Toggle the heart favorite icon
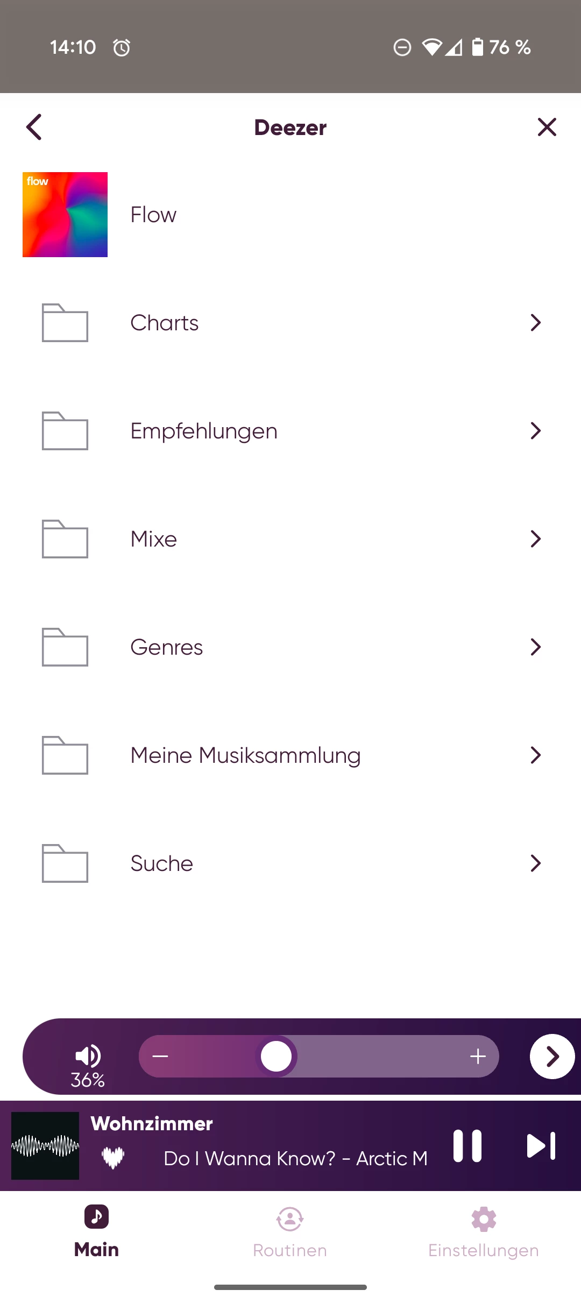This screenshot has width=581, height=1304. point(113,1158)
